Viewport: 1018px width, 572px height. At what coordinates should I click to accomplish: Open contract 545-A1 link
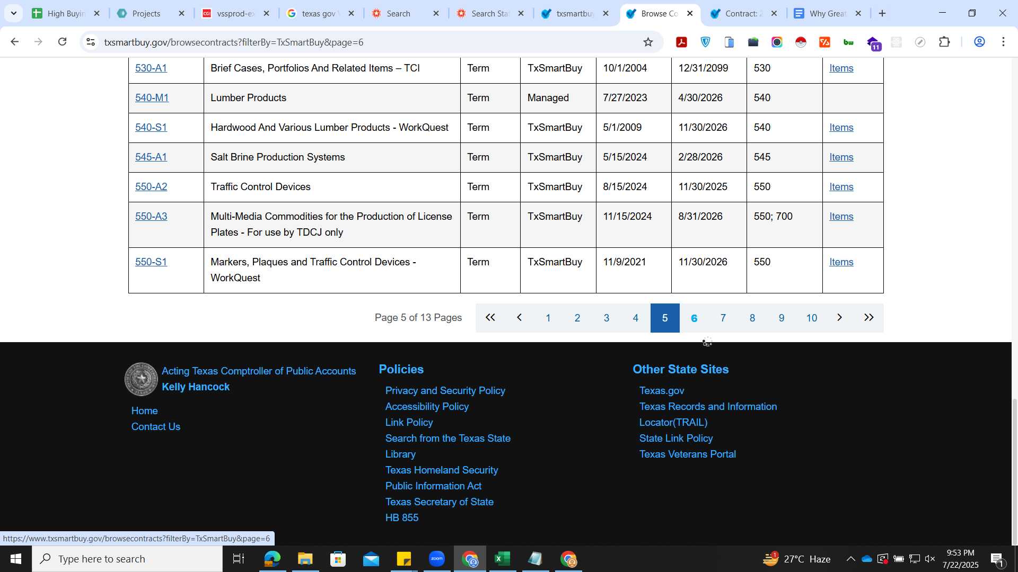151,157
